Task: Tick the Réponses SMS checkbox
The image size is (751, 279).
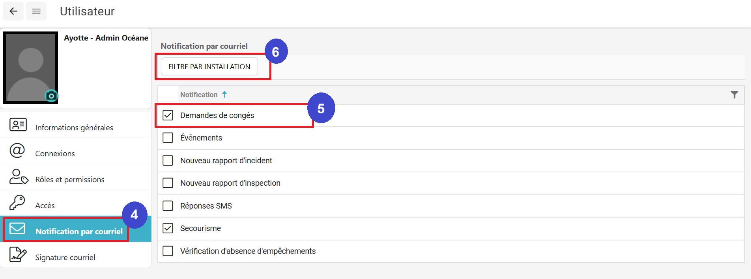Action: tap(168, 206)
